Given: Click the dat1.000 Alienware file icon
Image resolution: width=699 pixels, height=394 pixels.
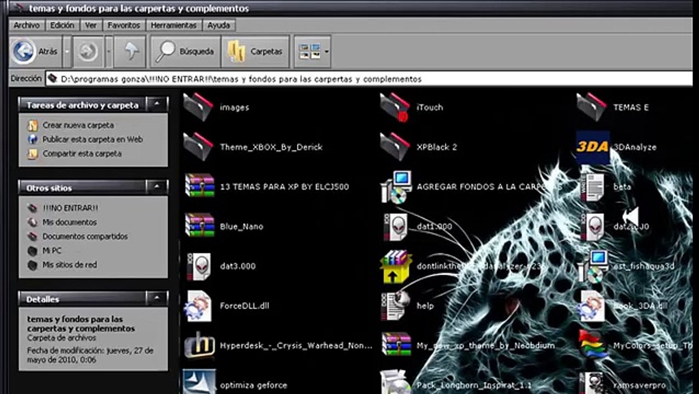Looking at the screenshot, I should pos(396,227).
